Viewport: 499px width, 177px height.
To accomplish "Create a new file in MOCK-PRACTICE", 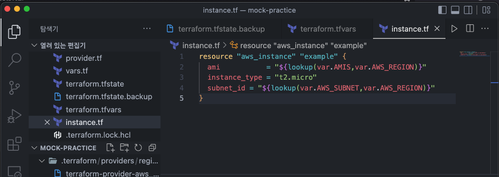I will [110, 147].
